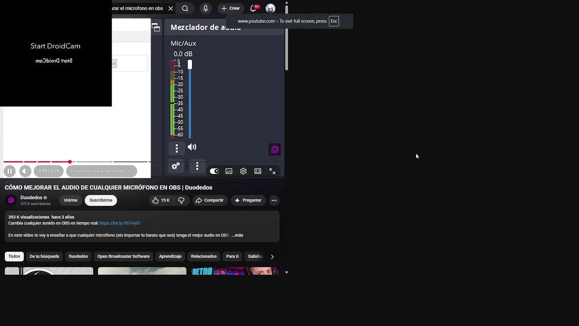Select the Relacionados chip
Image resolution: width=579 pixels, height=326 pixels.
tap(204, 256)
